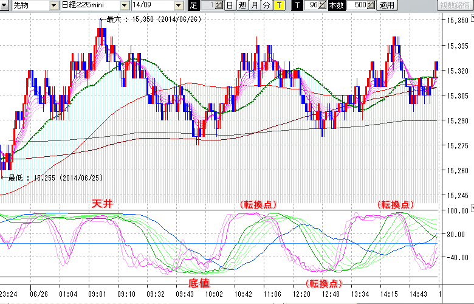The width and height of the screenshot is (474, 304).
Task: Click the spinner icon beside 足 field
Action: pyautogui.click(x=219, y=5)
